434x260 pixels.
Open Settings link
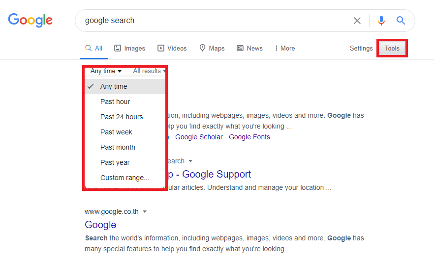pos(361,48)
